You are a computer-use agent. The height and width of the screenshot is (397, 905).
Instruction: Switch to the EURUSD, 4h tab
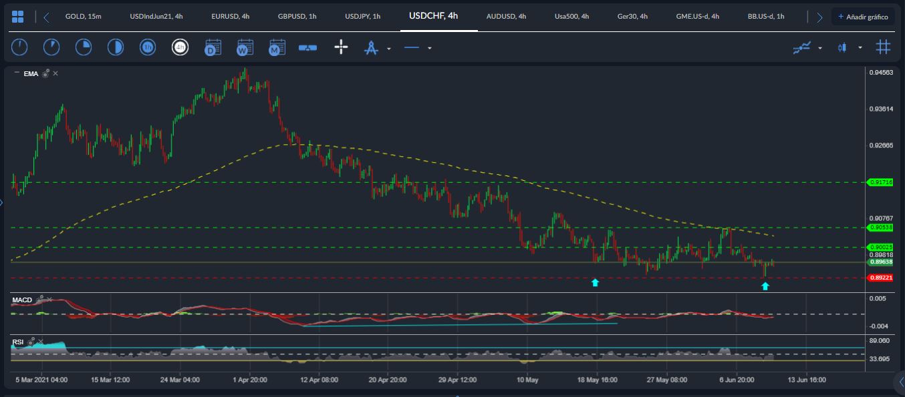231,16
